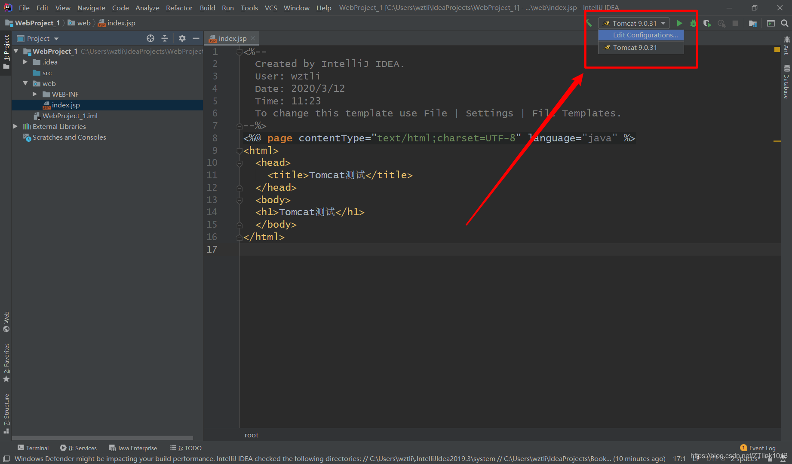The height and width of the screenshot is (464, 792).
Task: Open the 8: Services tool window
Action: 79,448
